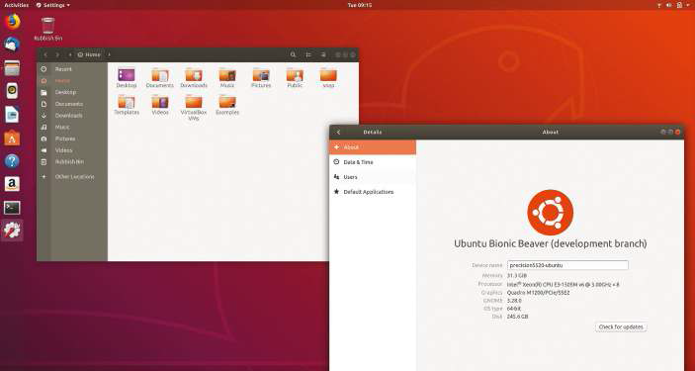Click the path bar left arrow
The width and height of the screenshot is (695, 371).
[69, 54]
